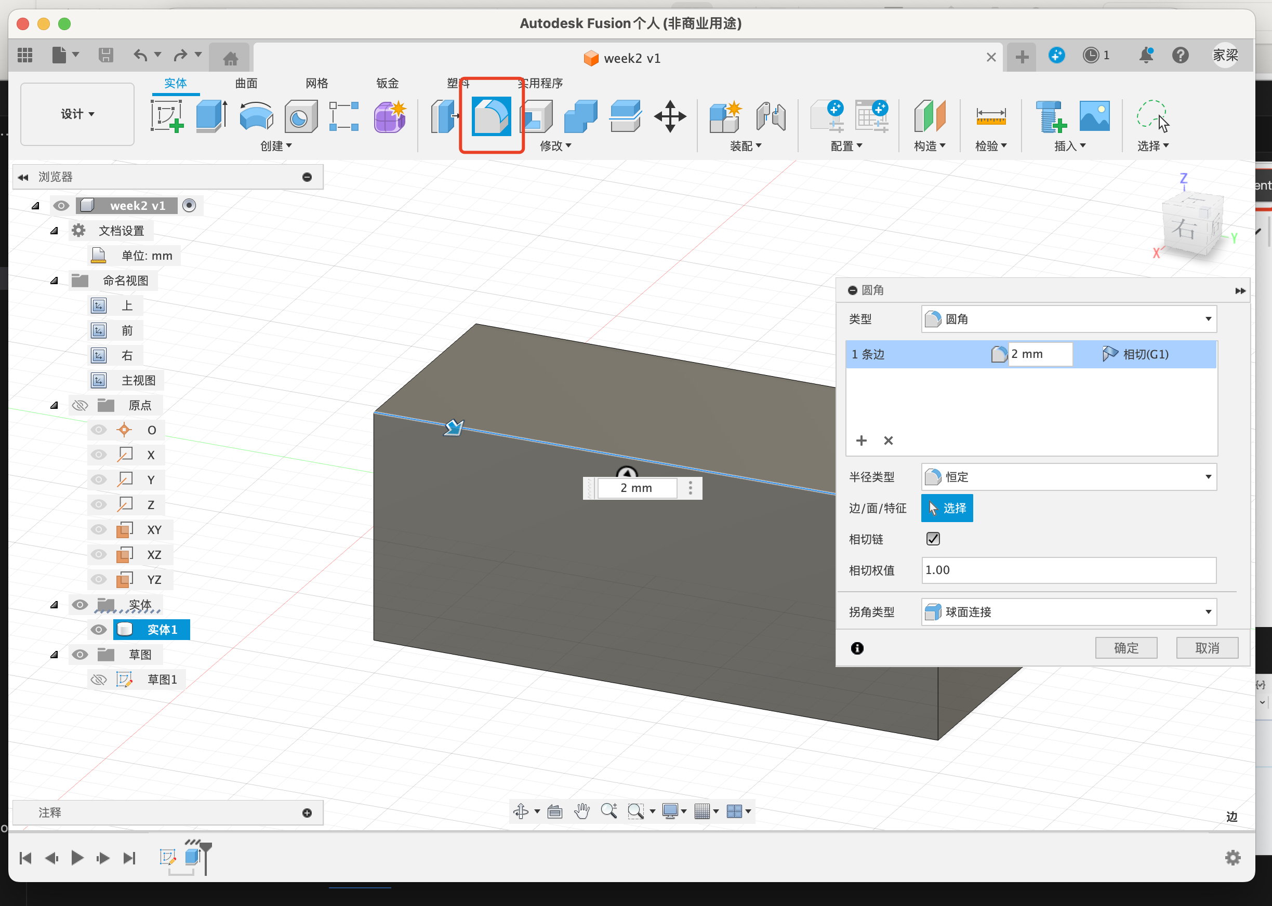Click the 2 mm radius field in canvas

pyautogui.click(x=637, y=488)
